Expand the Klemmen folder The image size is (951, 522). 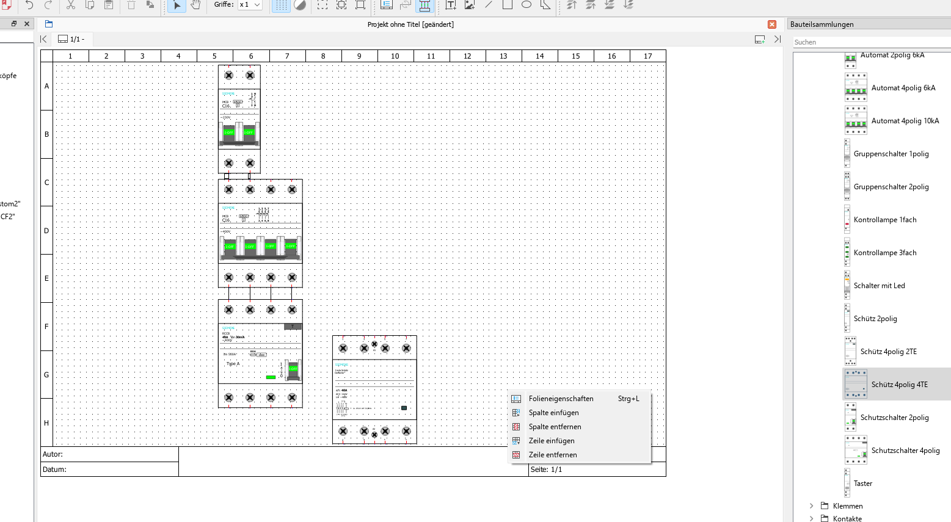pos(811,506)
